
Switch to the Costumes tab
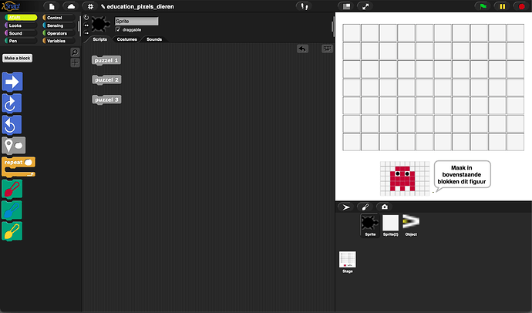point(126,39)
